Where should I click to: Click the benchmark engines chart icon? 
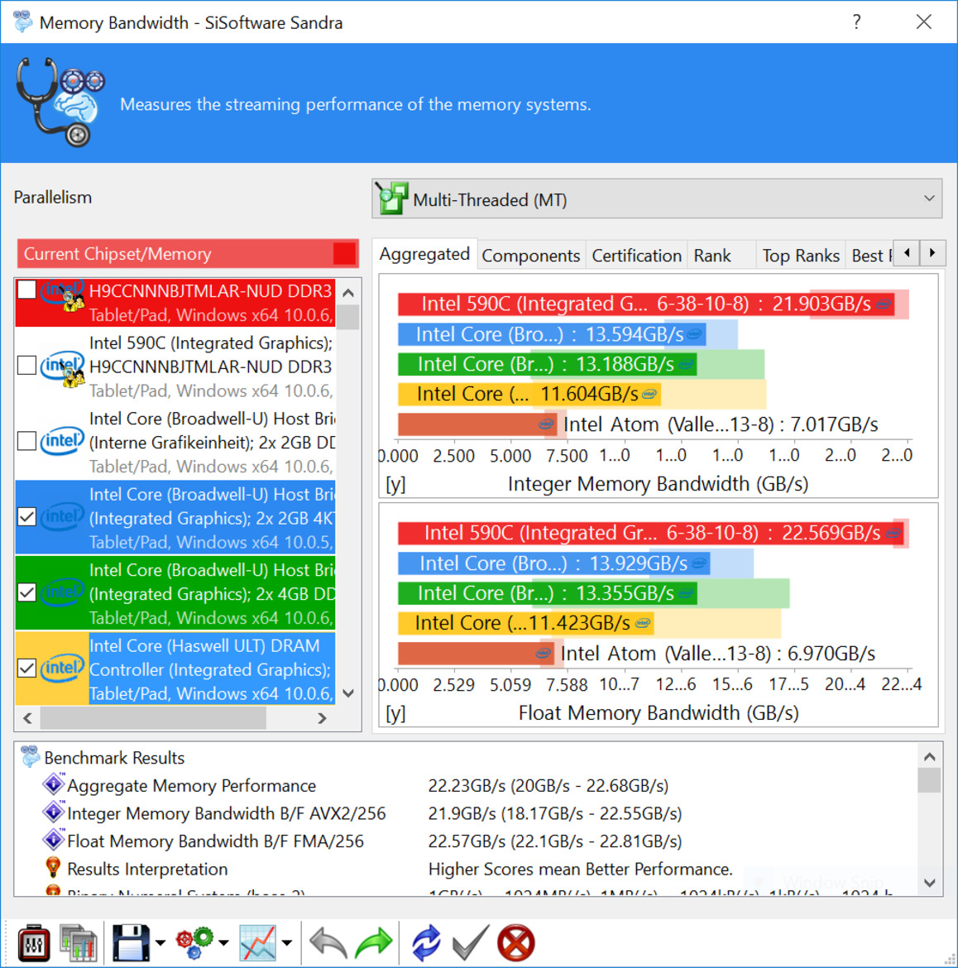(79, 942)
